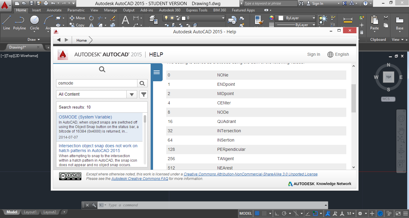Open the All Content dropdown

131,94
